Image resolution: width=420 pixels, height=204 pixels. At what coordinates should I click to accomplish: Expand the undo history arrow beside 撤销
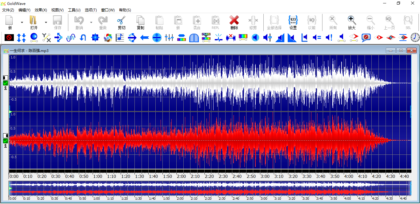pos(91,22)
